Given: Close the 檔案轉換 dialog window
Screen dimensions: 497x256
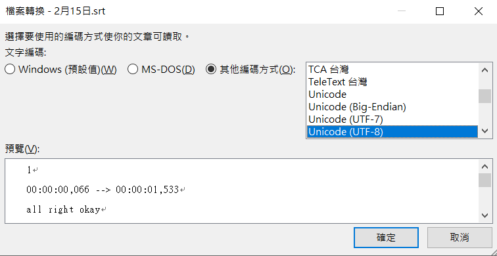Looking at the screenshot, I should (479, 11).
